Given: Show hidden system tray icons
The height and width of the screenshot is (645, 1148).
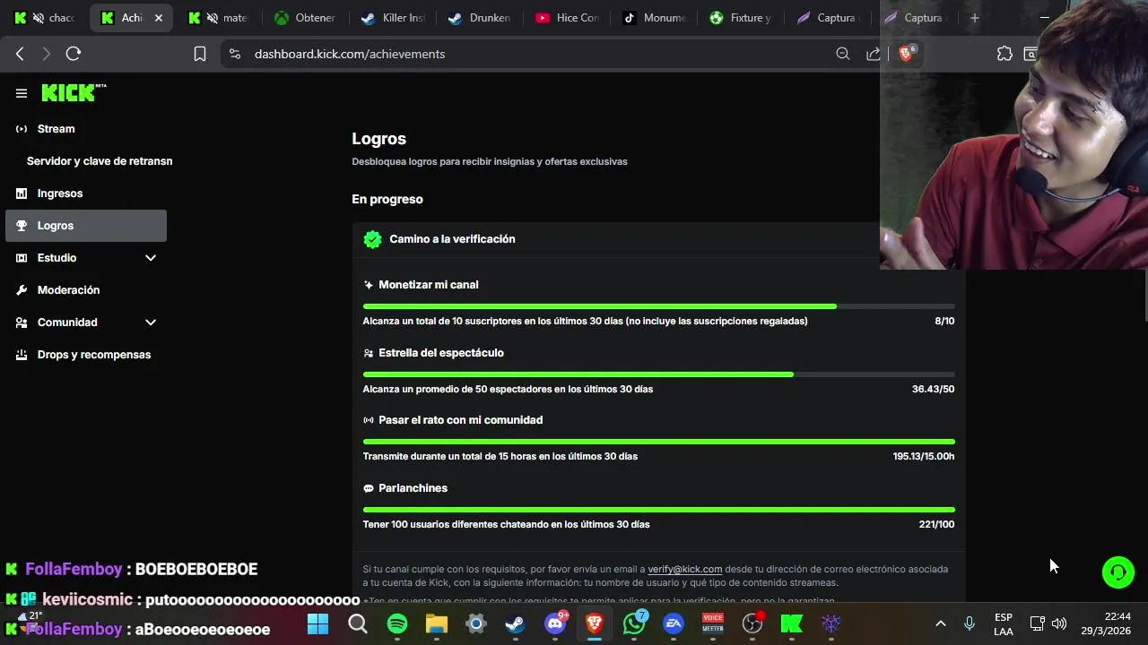Looking at the screenshot, I should (x=940, y=623).
